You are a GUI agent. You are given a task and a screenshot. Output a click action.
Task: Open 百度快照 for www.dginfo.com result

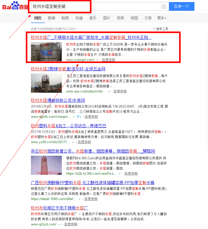click(91, 117)
